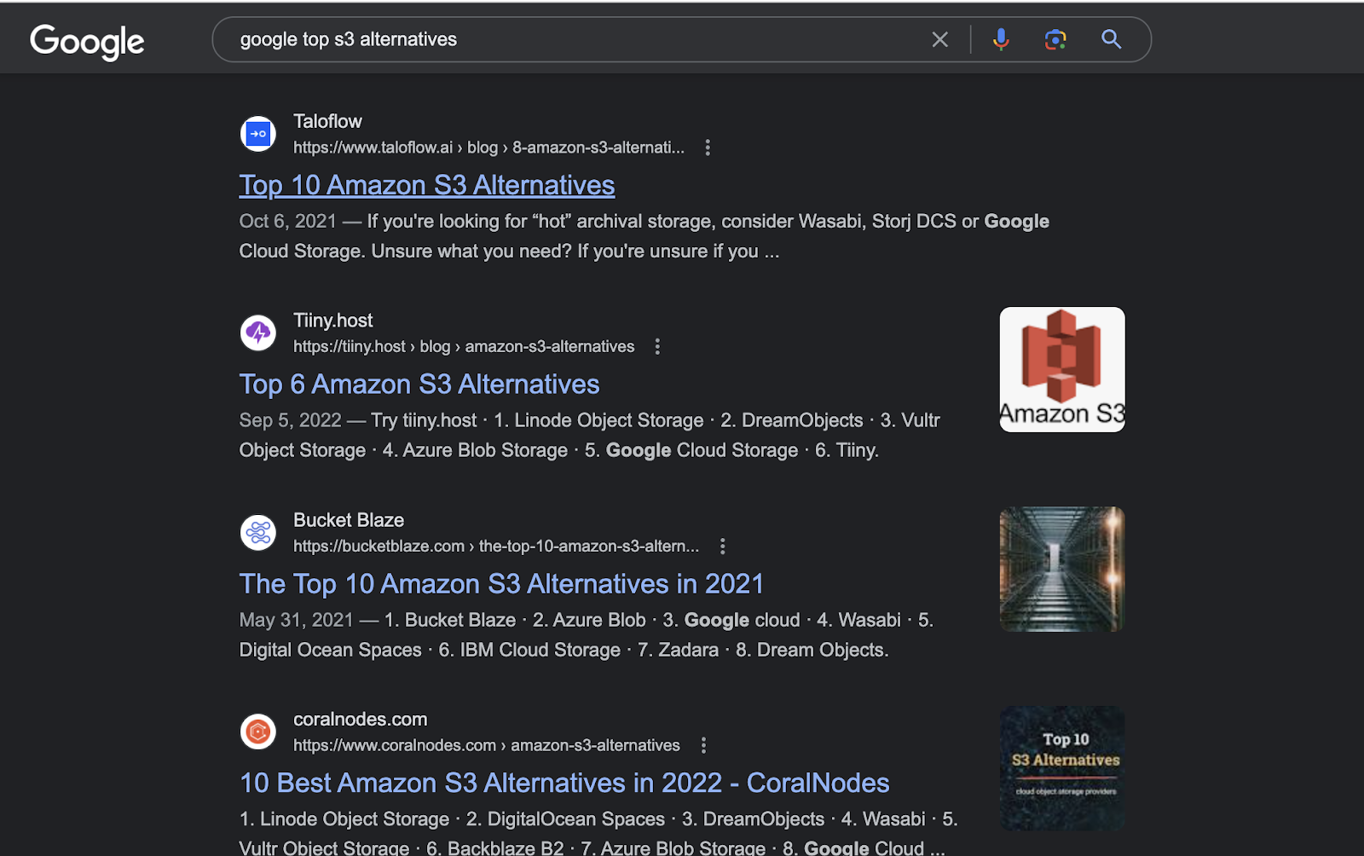
Task: Open the 'Top 10 Amazon S3 Alternatives' result
Action: (x=426, y=185)
